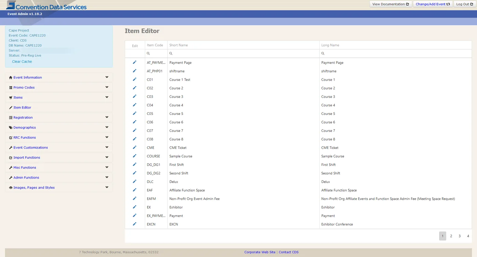Click the View Documentation button
This screenshot has height=257, width=477.
pos(390,4)
